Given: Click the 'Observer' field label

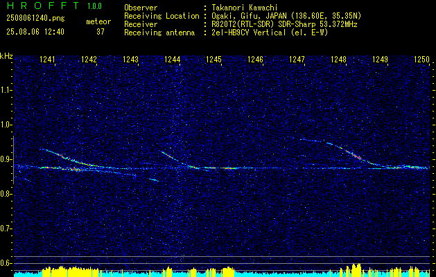Looking at the screenshot, I should [x=141, y=8].
